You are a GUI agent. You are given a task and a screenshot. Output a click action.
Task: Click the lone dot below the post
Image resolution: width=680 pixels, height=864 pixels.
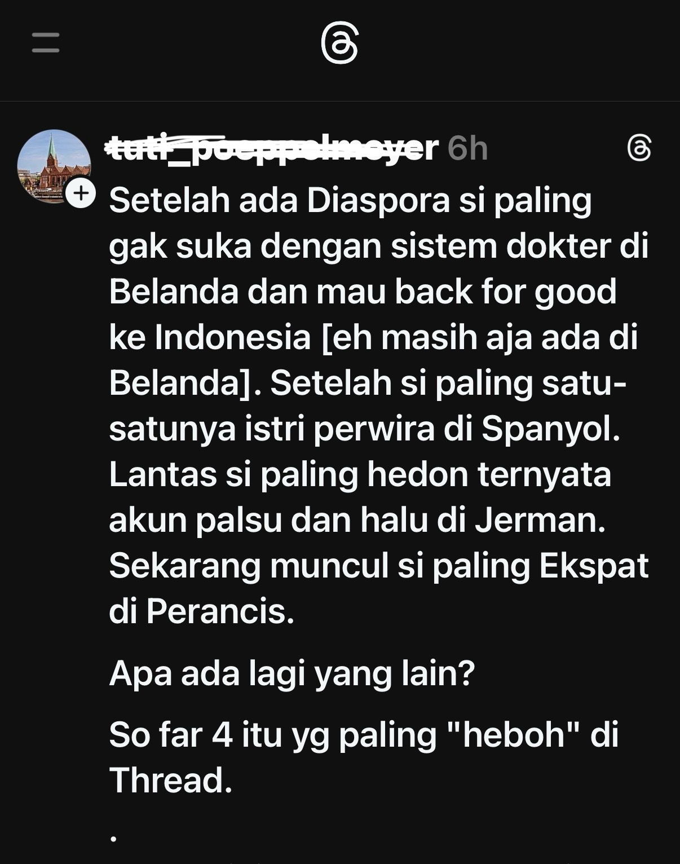pyautogui.click(x=113, y=839)
